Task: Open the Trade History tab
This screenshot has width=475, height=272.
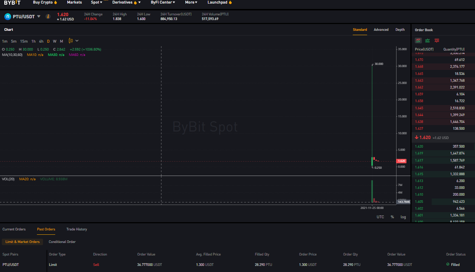Action: tap(77, 229)
